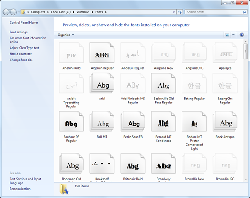Select the Bauhaus 93 Regular font icon

(71, 121)
